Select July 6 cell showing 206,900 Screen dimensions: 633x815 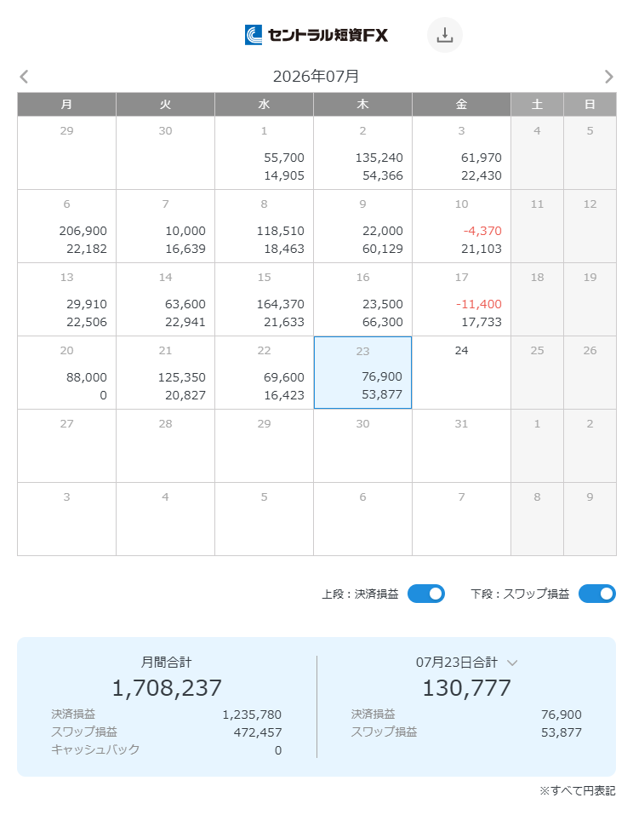click(x=67, y=226)
